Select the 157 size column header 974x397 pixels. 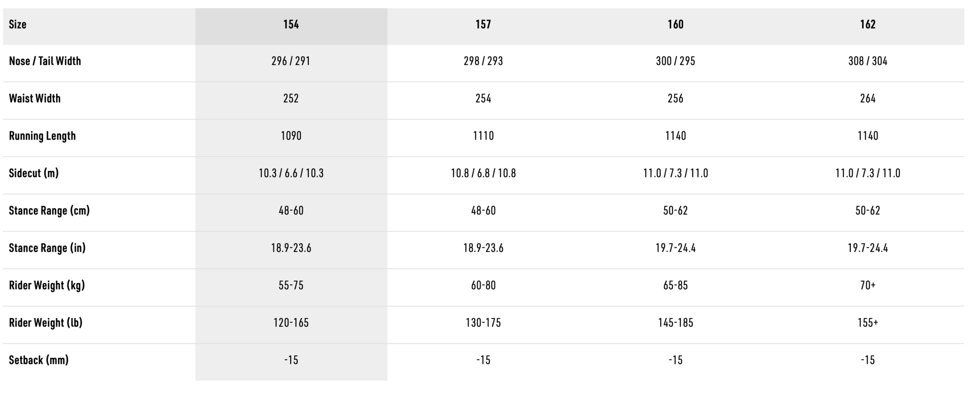pos(483,24)
